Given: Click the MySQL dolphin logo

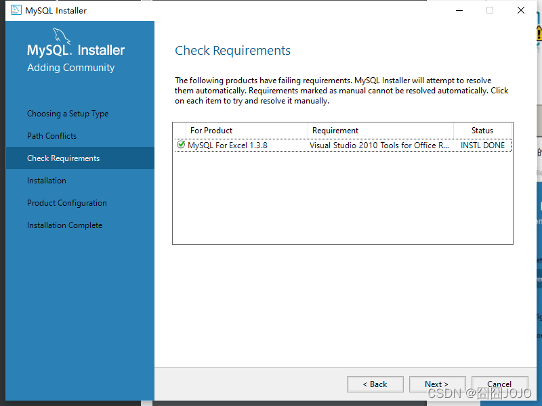Looking at the screenshot, I should tap(62, 36).
